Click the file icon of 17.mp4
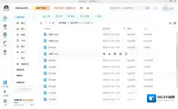 [x=45, y=93]
